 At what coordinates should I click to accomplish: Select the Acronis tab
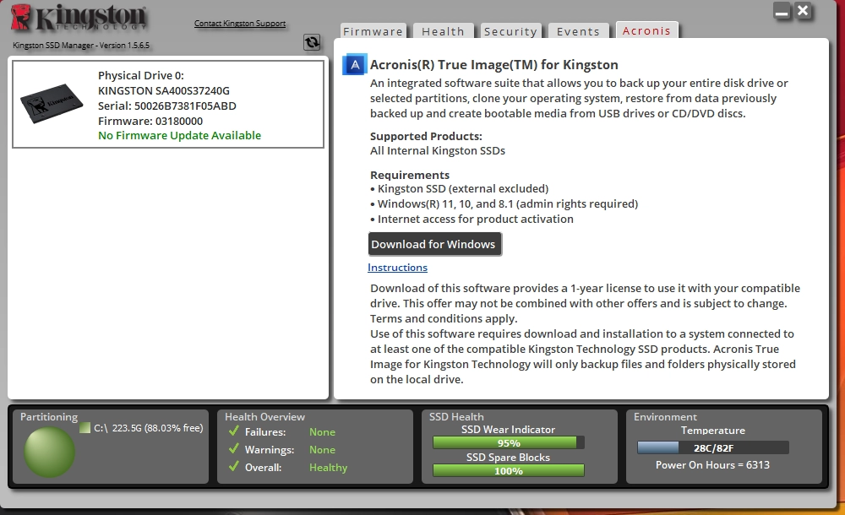(646, 30)
